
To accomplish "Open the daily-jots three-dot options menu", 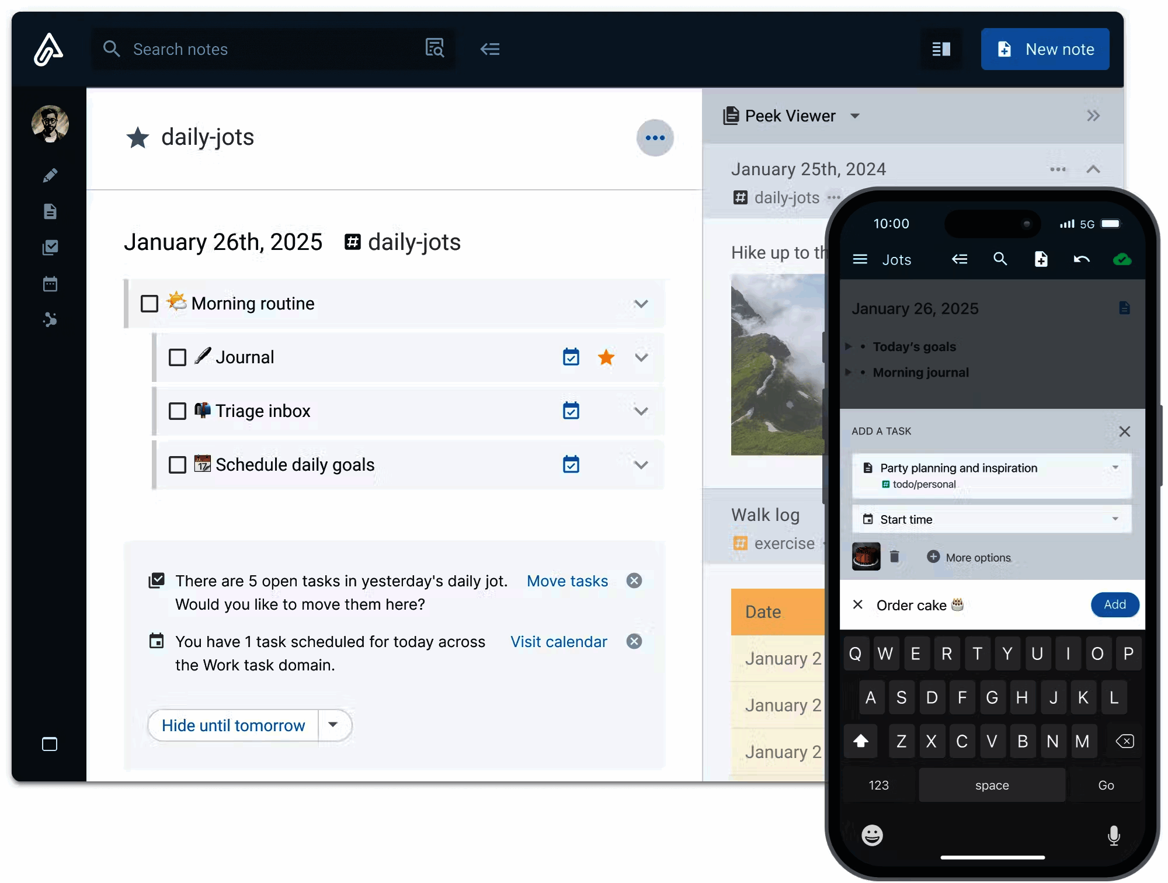I will pos(655,138).
